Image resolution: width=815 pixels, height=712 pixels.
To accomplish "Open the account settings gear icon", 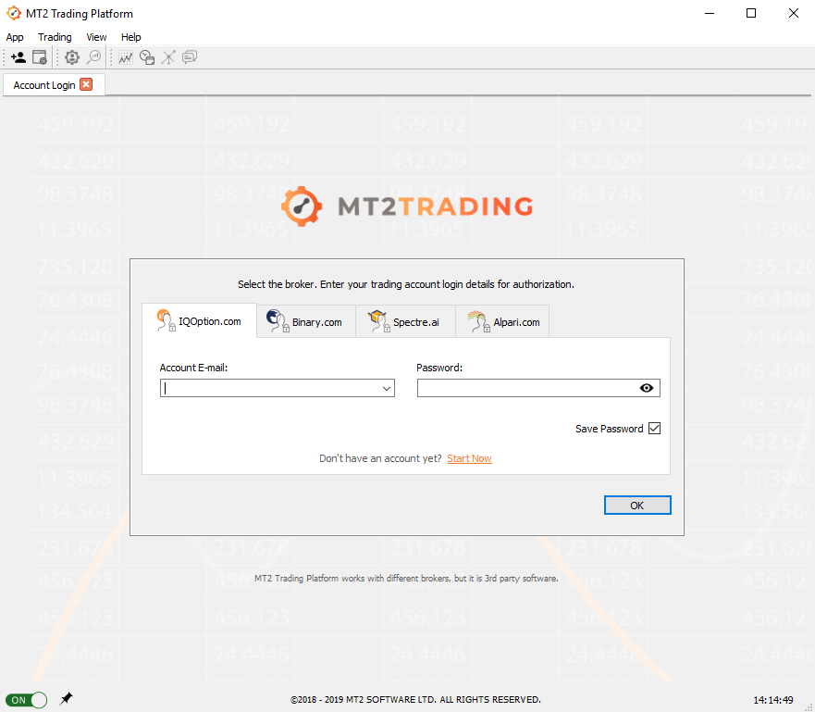I will tap(72, 57).
